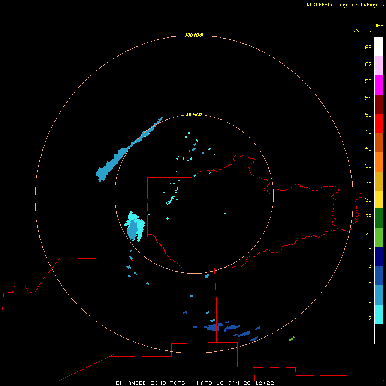The image size is (386, 386).
Task: Click the 50 NMI range ring label
Action: pyautogui.click(x=194, y=115)
